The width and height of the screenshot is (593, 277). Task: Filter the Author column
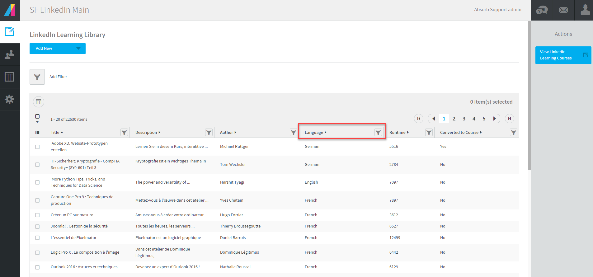[294, 132]
